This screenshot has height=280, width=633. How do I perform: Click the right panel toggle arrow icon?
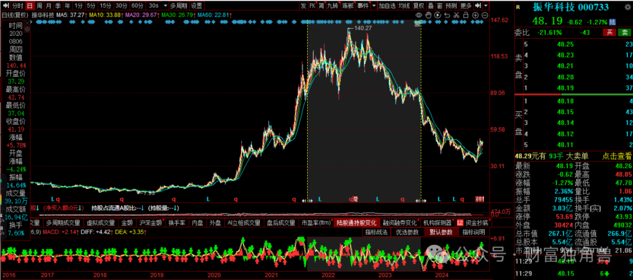click(x=478, y=6)
